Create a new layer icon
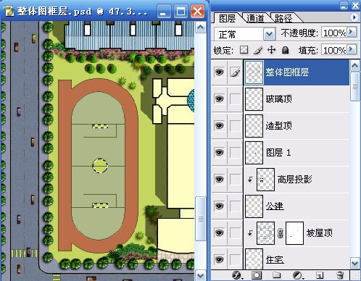 tap(320, 275)
